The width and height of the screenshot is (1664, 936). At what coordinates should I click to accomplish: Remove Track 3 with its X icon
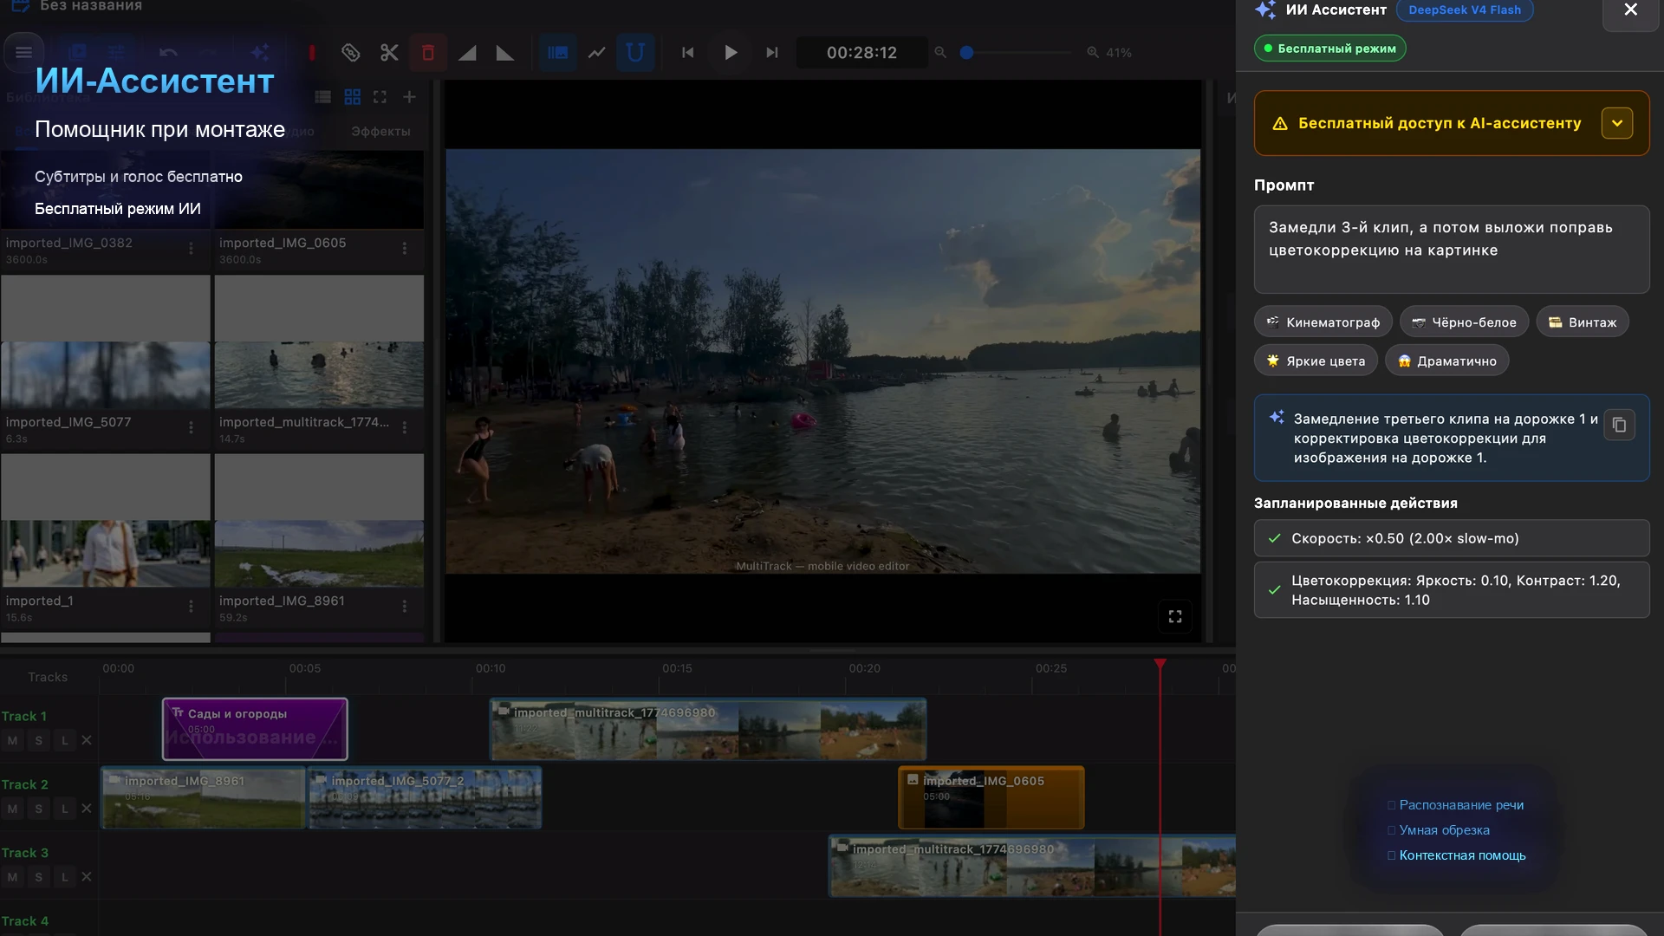[87, 877]
